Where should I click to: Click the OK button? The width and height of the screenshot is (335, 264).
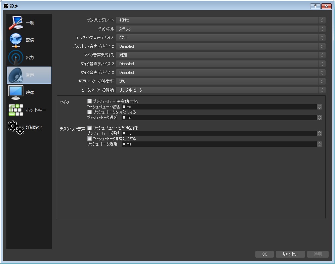[264, 254]
